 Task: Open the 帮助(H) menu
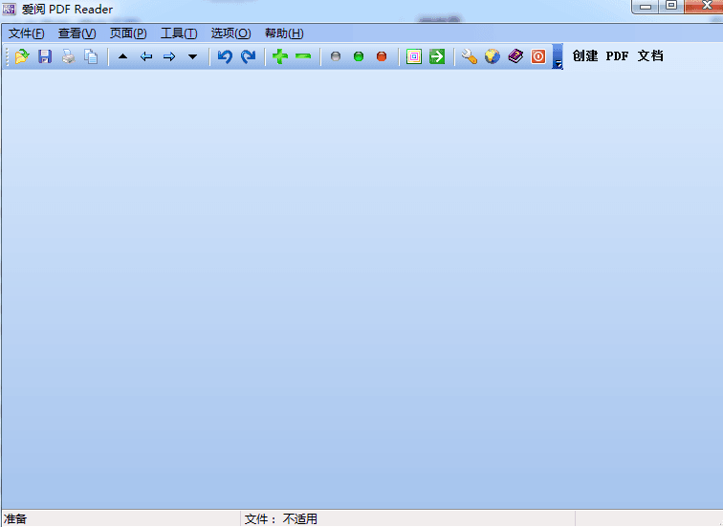(x=284, y=33)
